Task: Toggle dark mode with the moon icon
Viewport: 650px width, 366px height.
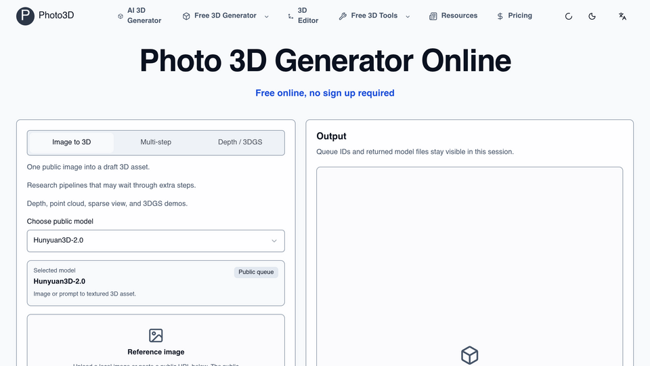Action: click(x=592, y=16)
